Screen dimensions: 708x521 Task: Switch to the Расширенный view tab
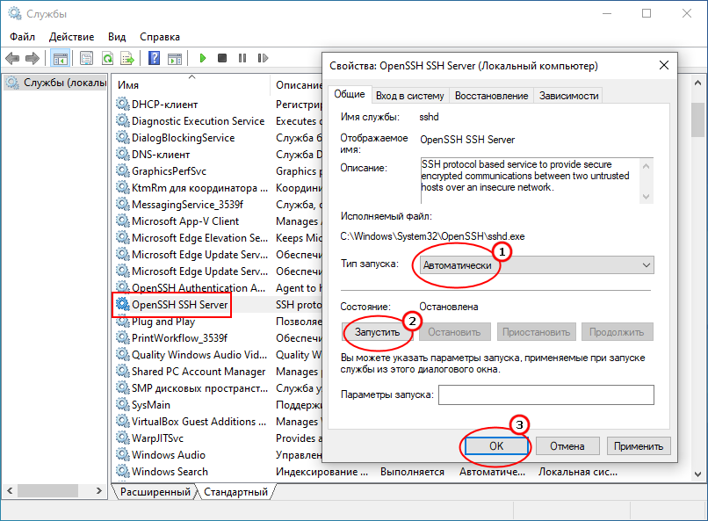[x=155, y=492]
